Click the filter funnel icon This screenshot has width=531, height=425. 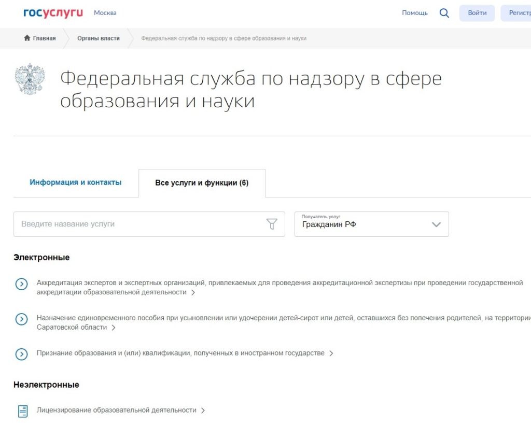(272, 224)
